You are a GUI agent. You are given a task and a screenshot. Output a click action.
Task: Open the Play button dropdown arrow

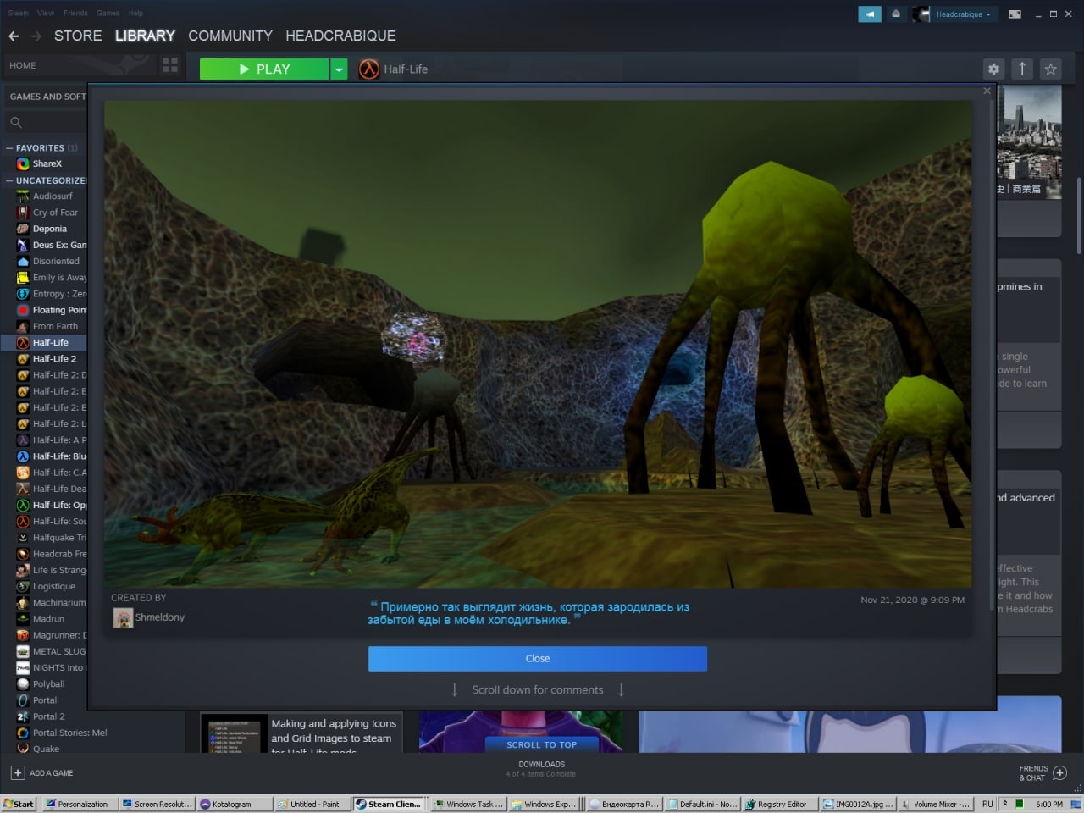339,69
